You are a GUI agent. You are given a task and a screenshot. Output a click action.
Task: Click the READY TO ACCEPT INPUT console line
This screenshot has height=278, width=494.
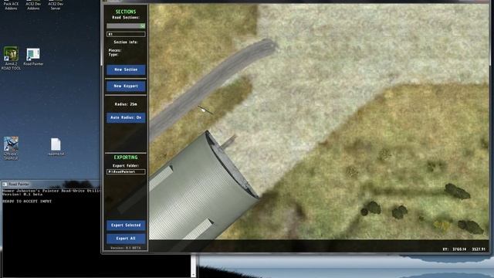pyautogui.click(x=27, y=201)
